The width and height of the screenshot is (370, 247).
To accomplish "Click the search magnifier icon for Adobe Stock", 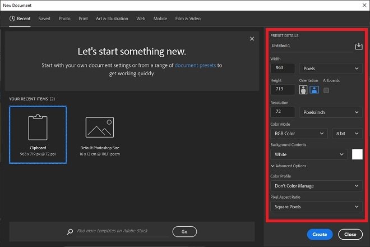I will click(70, 232).
